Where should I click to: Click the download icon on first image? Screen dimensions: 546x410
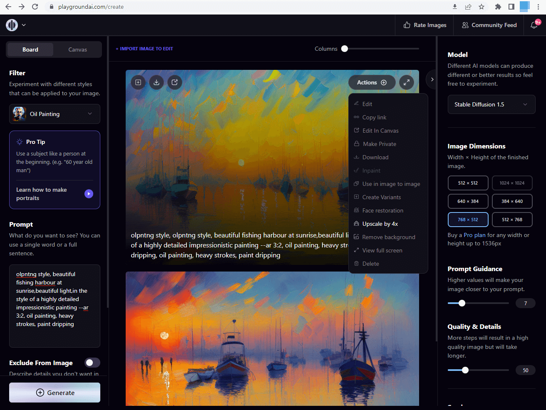coord(156,82)
